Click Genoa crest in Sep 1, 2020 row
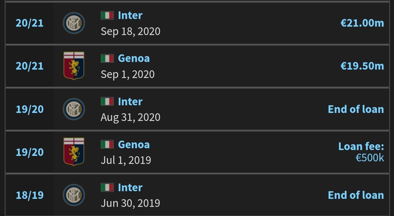 (x=74, y=66)
